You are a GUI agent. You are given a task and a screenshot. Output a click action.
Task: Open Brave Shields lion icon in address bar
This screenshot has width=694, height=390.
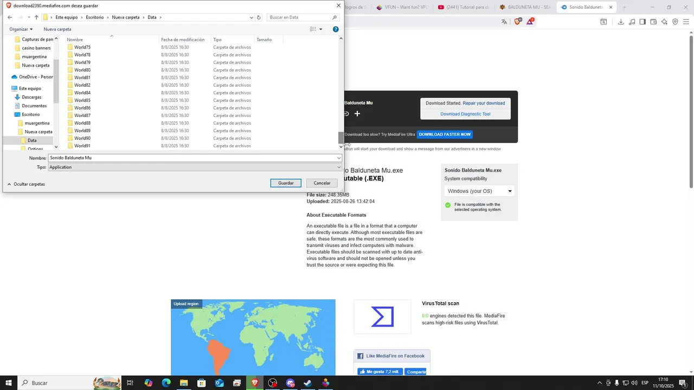point(517,22)
